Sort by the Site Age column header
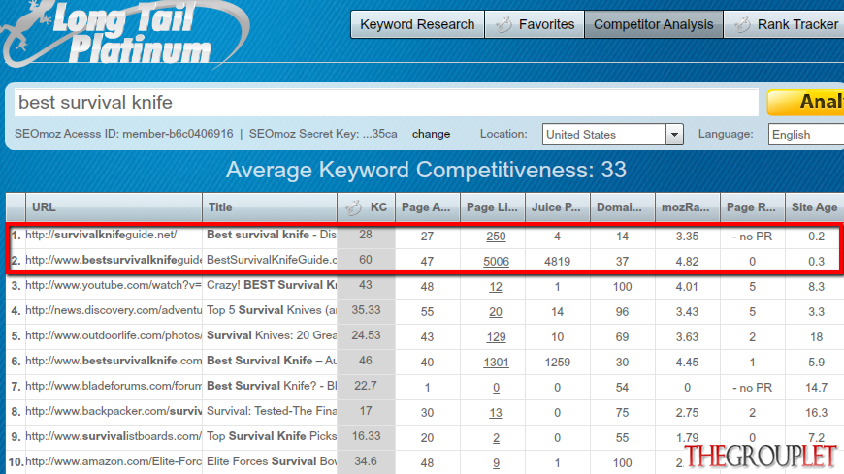 pyautogui.click(x=814, y=207)
